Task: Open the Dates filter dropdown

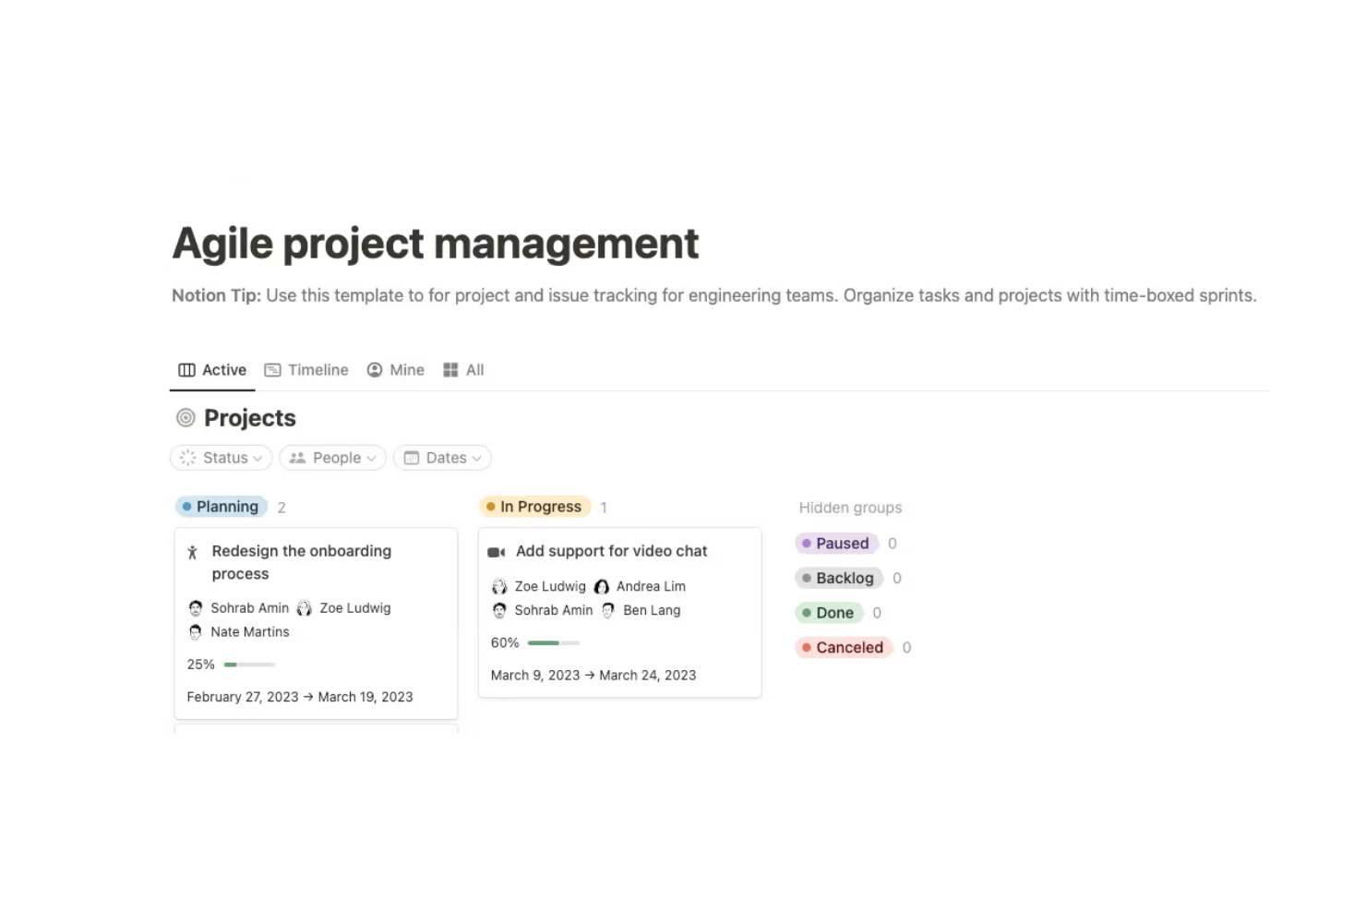Action: click(x=442, y=457)
